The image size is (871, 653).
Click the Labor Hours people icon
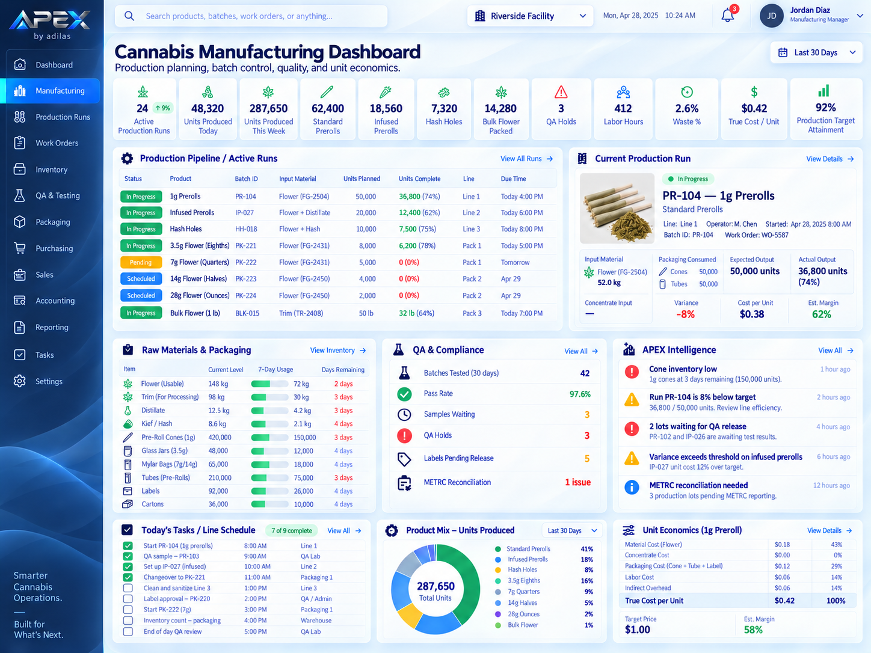(623, 92)
